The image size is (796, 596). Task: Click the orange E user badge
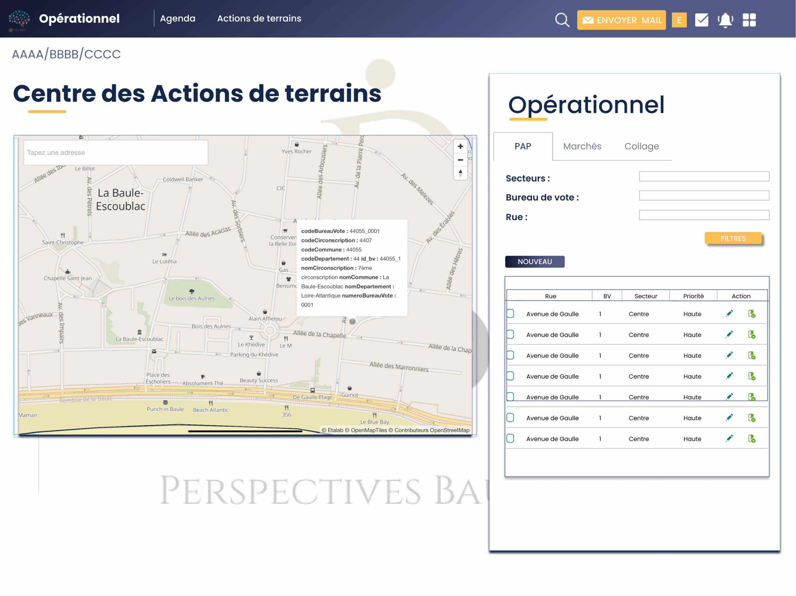[679, 20]
